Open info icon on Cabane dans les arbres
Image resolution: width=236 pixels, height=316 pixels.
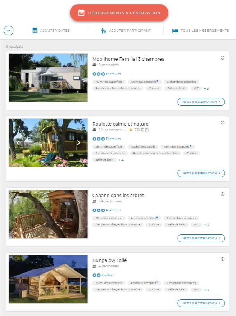pos(223,194)
